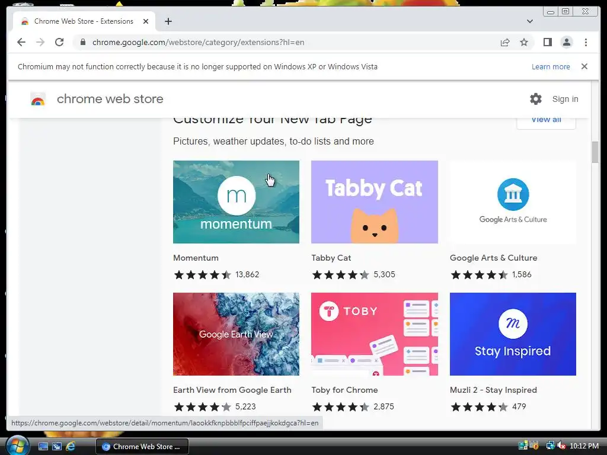This screenshot has width=607, height=455.
Task: Open the Toby for Chrome thumbnail
Action: tap(375, 334)
